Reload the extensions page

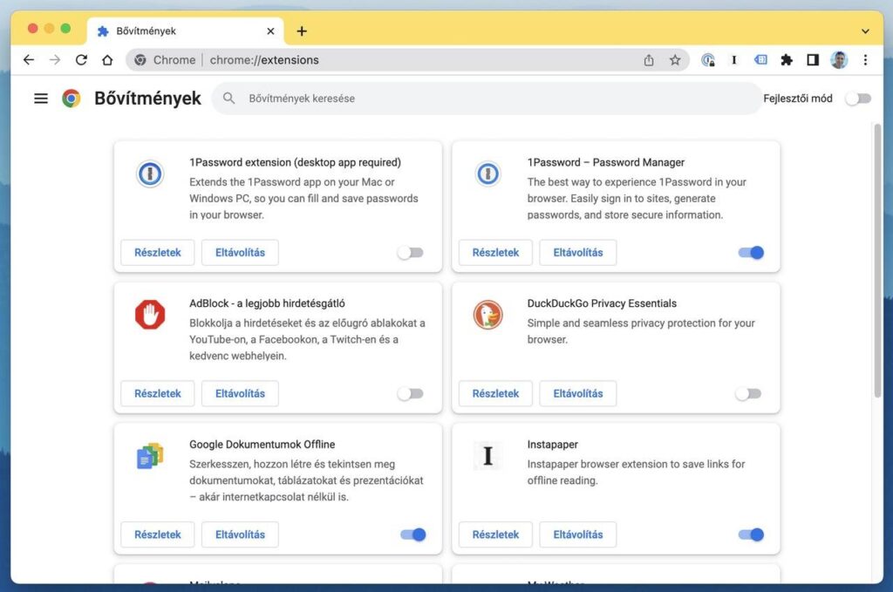point(81,60)
